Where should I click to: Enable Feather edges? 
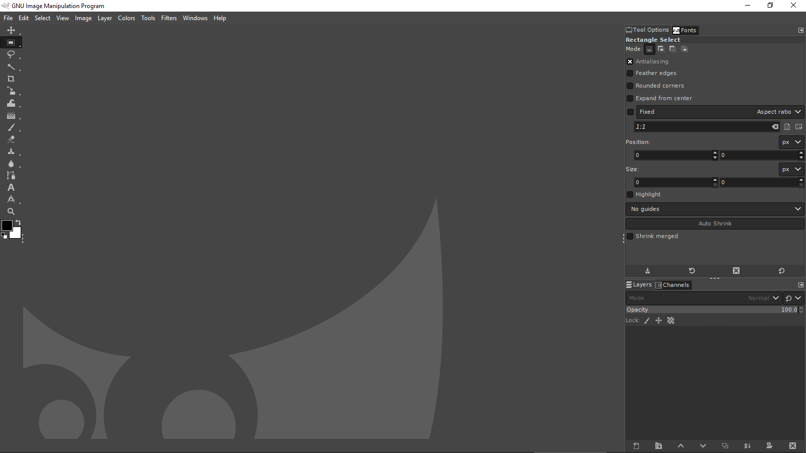[x=630, y=73]
